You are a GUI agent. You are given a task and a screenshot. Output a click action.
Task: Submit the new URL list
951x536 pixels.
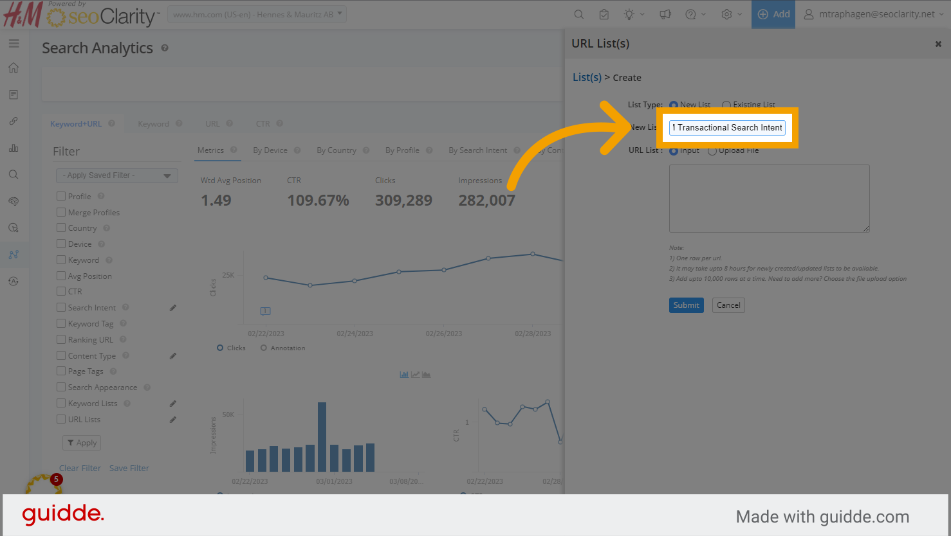pyautogui.click(x=687, y=305)
